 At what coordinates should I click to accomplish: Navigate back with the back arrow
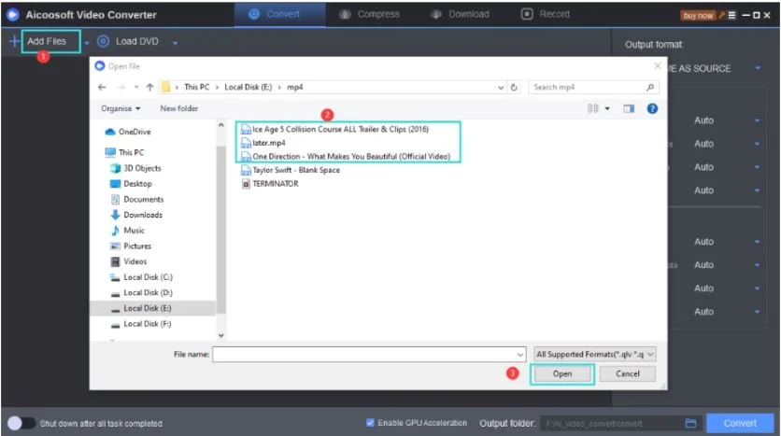point(102,87)
